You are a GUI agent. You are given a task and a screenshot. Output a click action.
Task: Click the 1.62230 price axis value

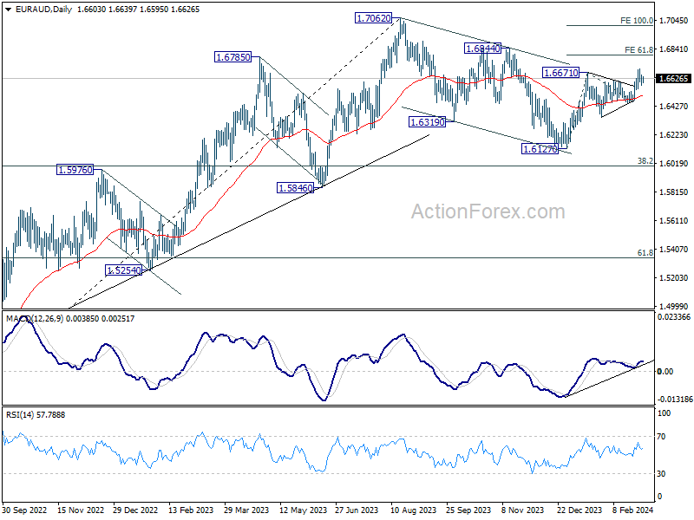[x=674, y=135]
